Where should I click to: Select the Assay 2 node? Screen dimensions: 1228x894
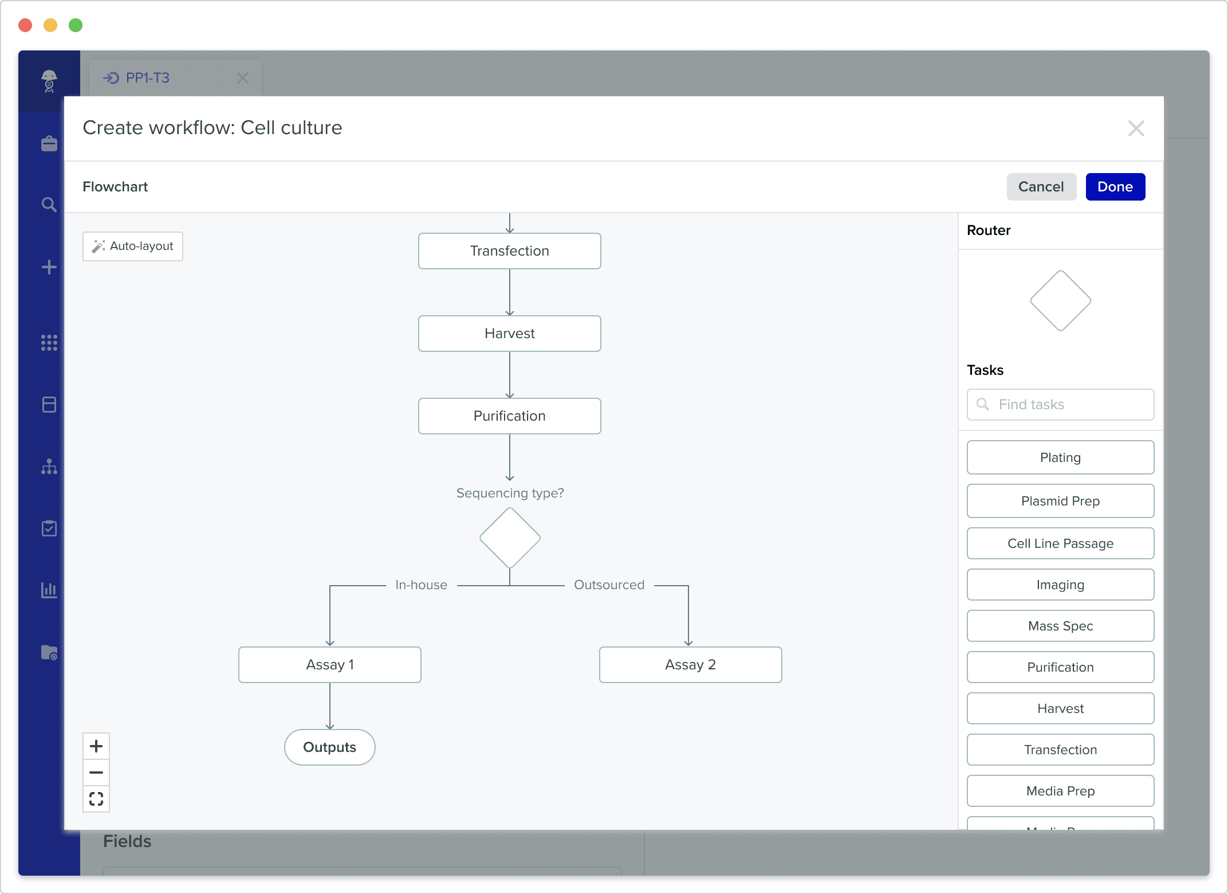(691, 665)
